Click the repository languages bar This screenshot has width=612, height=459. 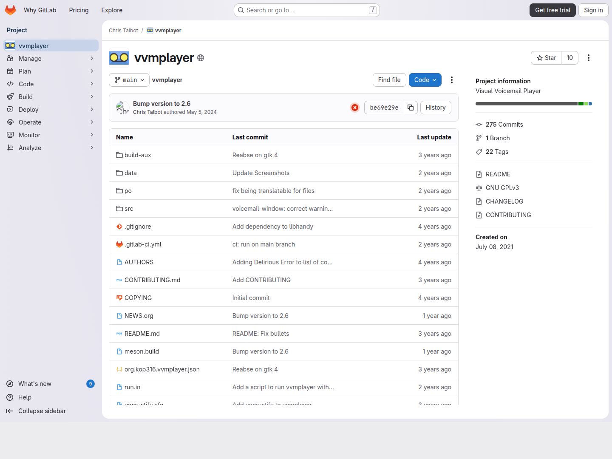point(534,104)
